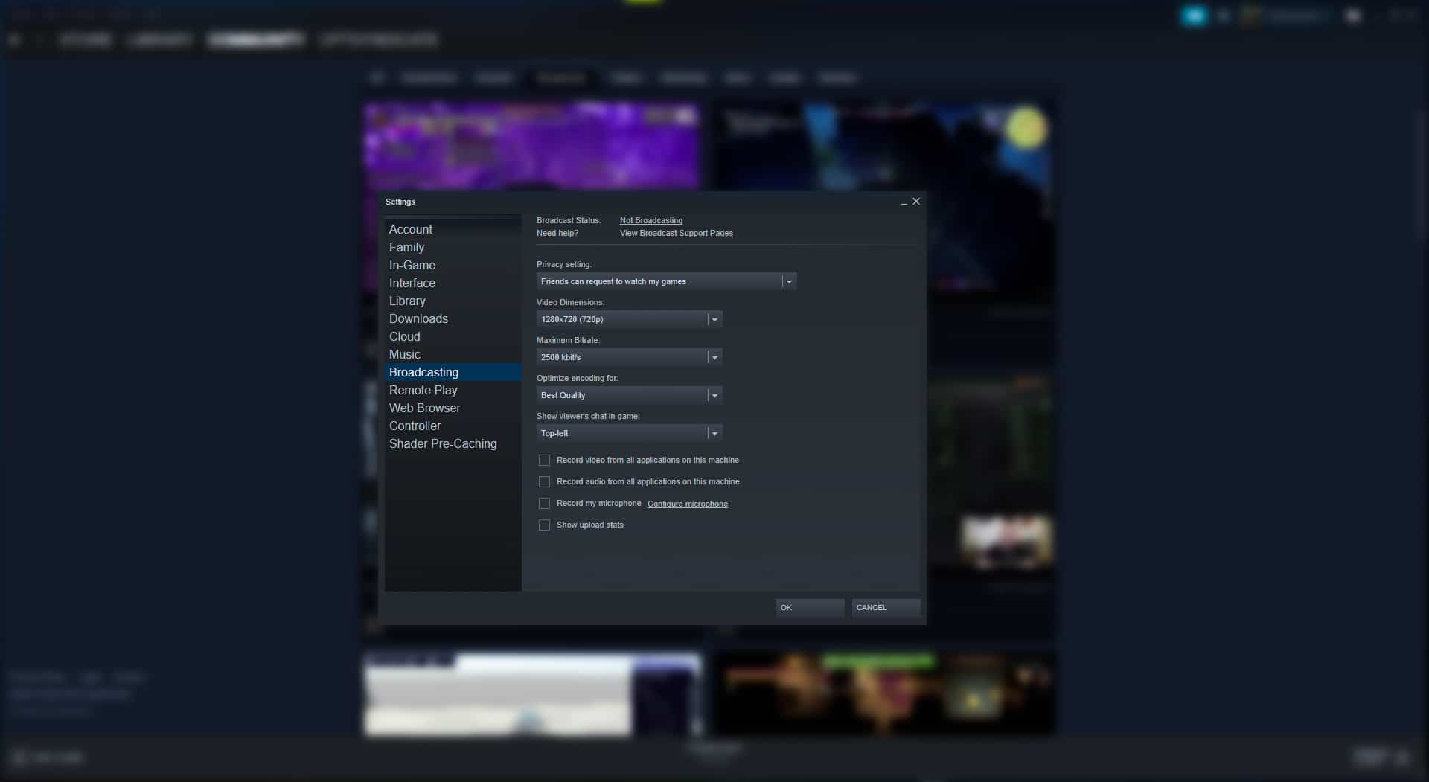Toggle the Show upload stats checkbox

(544, 525)
